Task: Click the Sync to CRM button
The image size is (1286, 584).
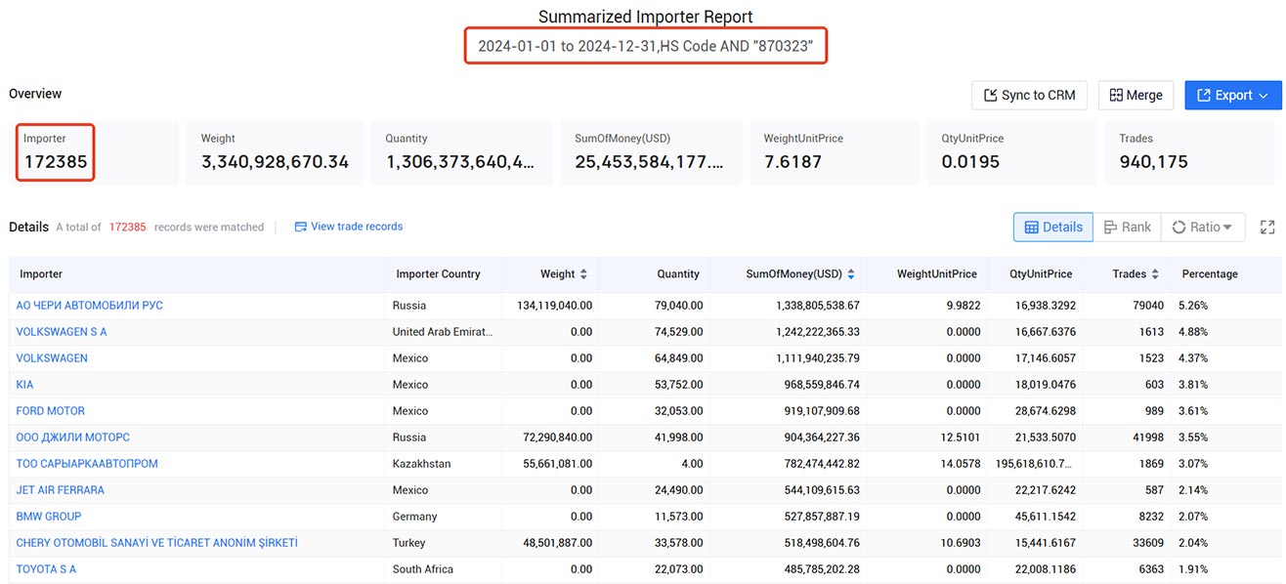Action: click(x=1029, y=95)
